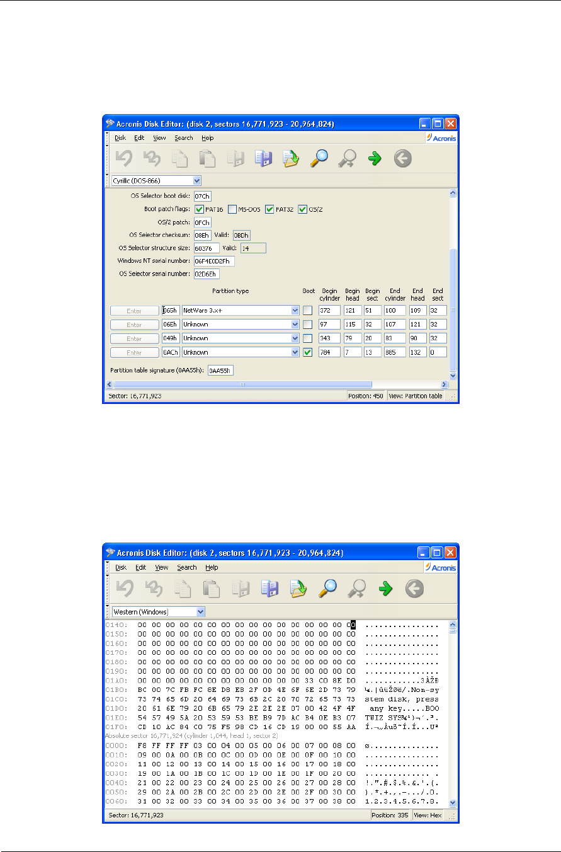The height and width of the screenshot is (852, 561).
Task: Click Undo icon in partition table window
Action: [x=123, y=159]
